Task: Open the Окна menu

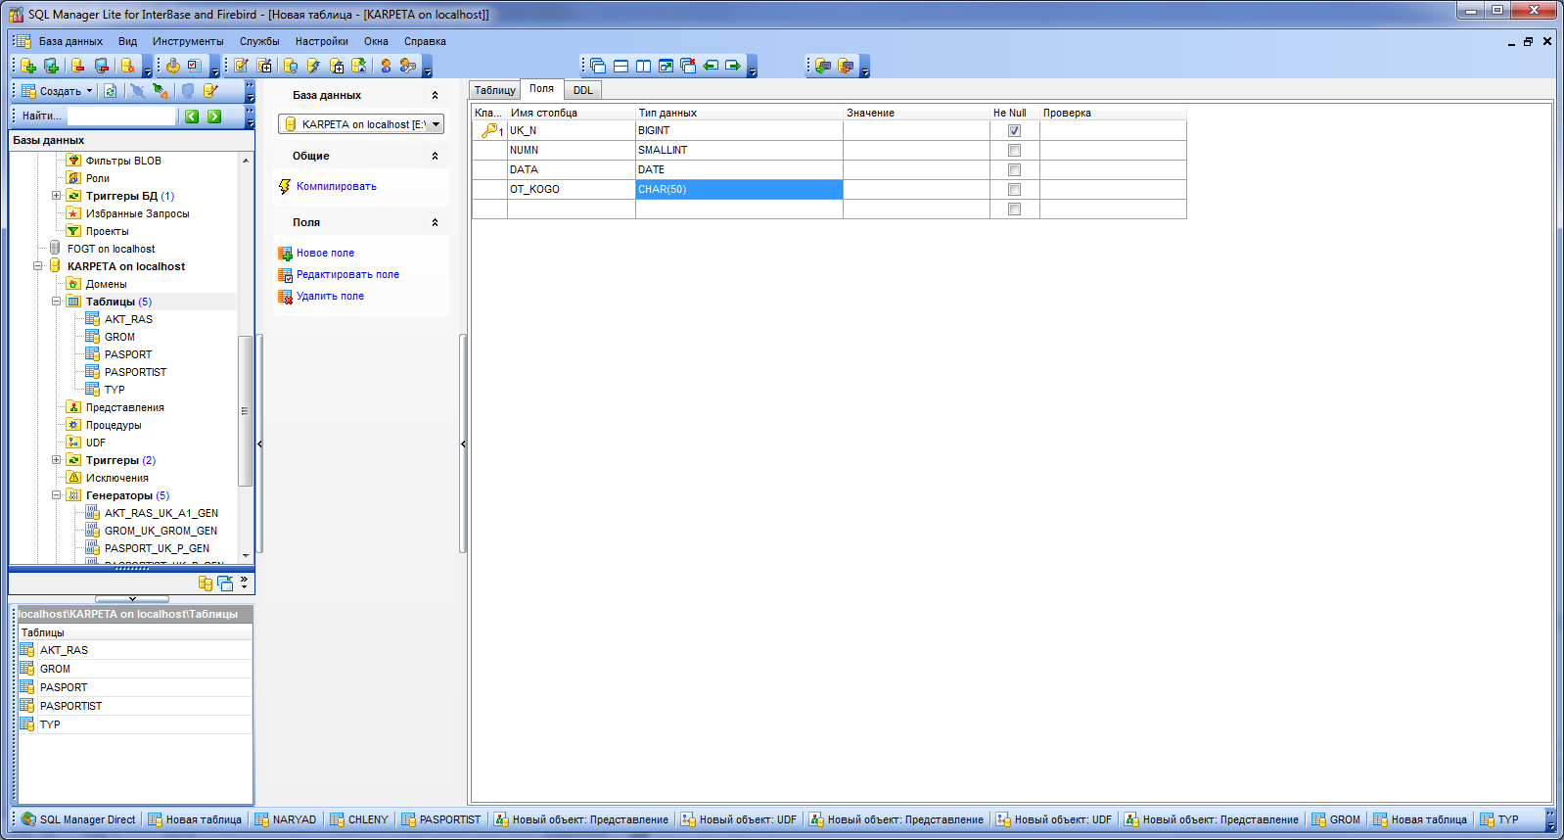Action: click(x=376, y=41)
